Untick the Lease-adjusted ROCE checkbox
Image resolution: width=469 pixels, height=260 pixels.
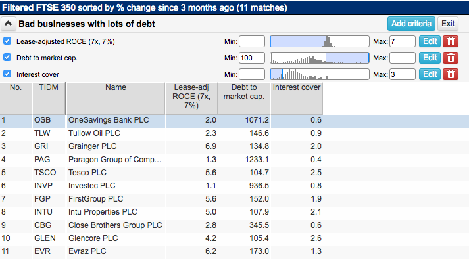click(7, 41)
